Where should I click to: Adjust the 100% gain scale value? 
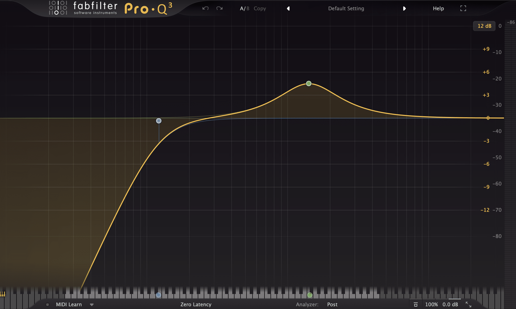pos(431,304)
